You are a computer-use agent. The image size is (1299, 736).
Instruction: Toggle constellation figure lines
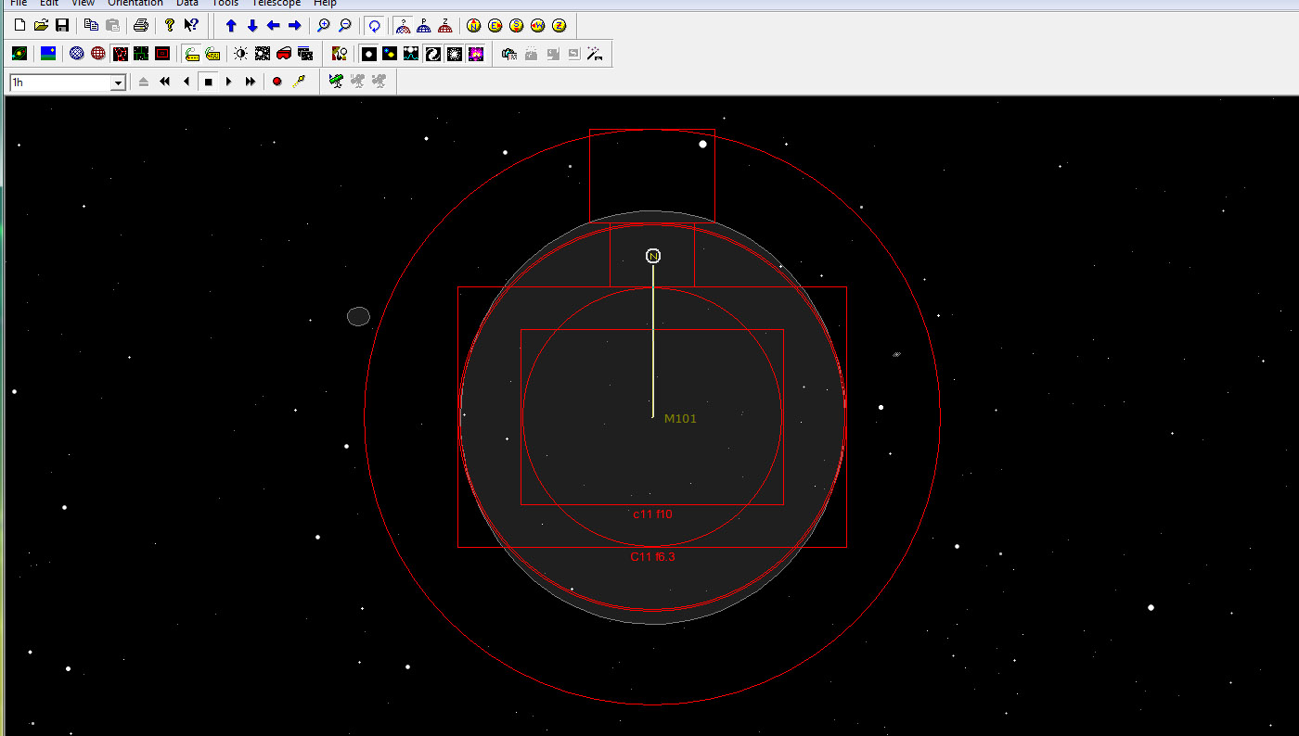pyautogui.click(x=120, y=54)
